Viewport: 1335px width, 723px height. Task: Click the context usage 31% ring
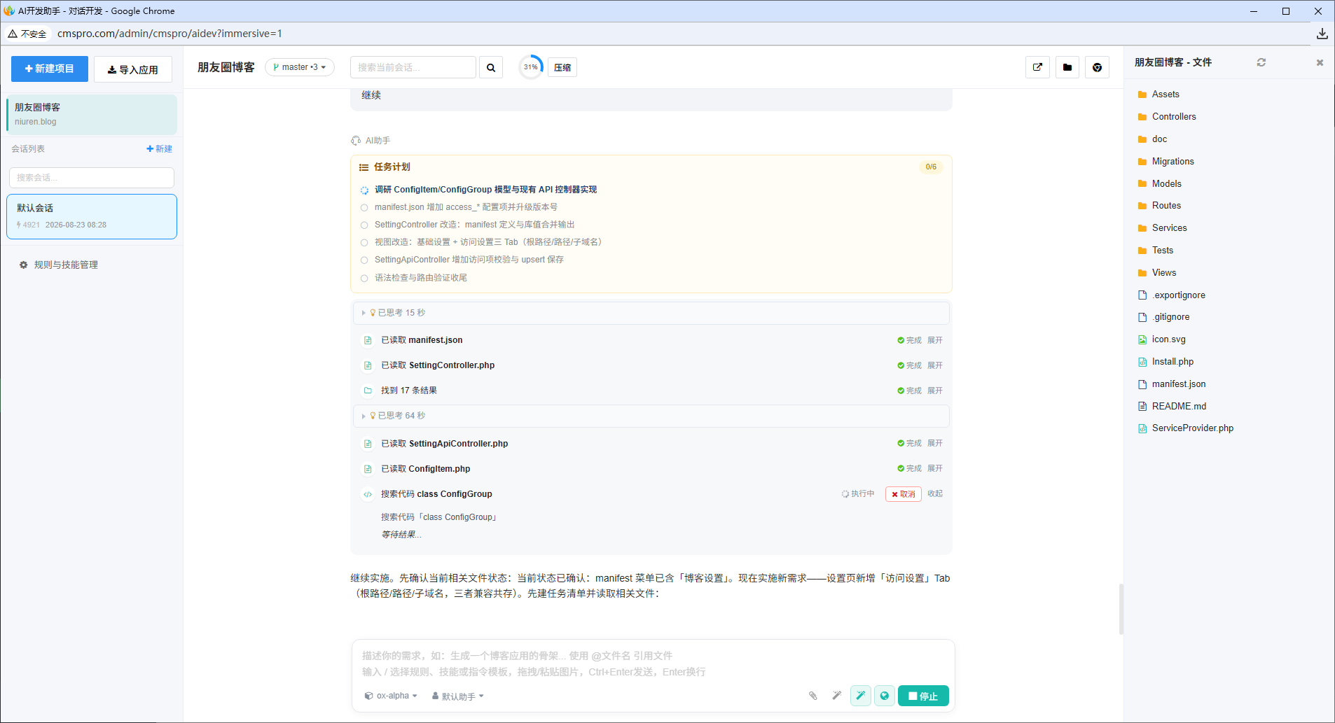pos(531,67)
